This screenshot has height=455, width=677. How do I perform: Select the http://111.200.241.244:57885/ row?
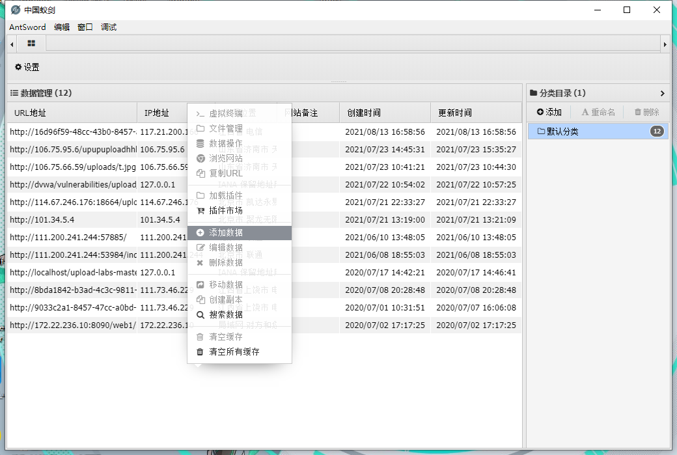click(264, 238)
